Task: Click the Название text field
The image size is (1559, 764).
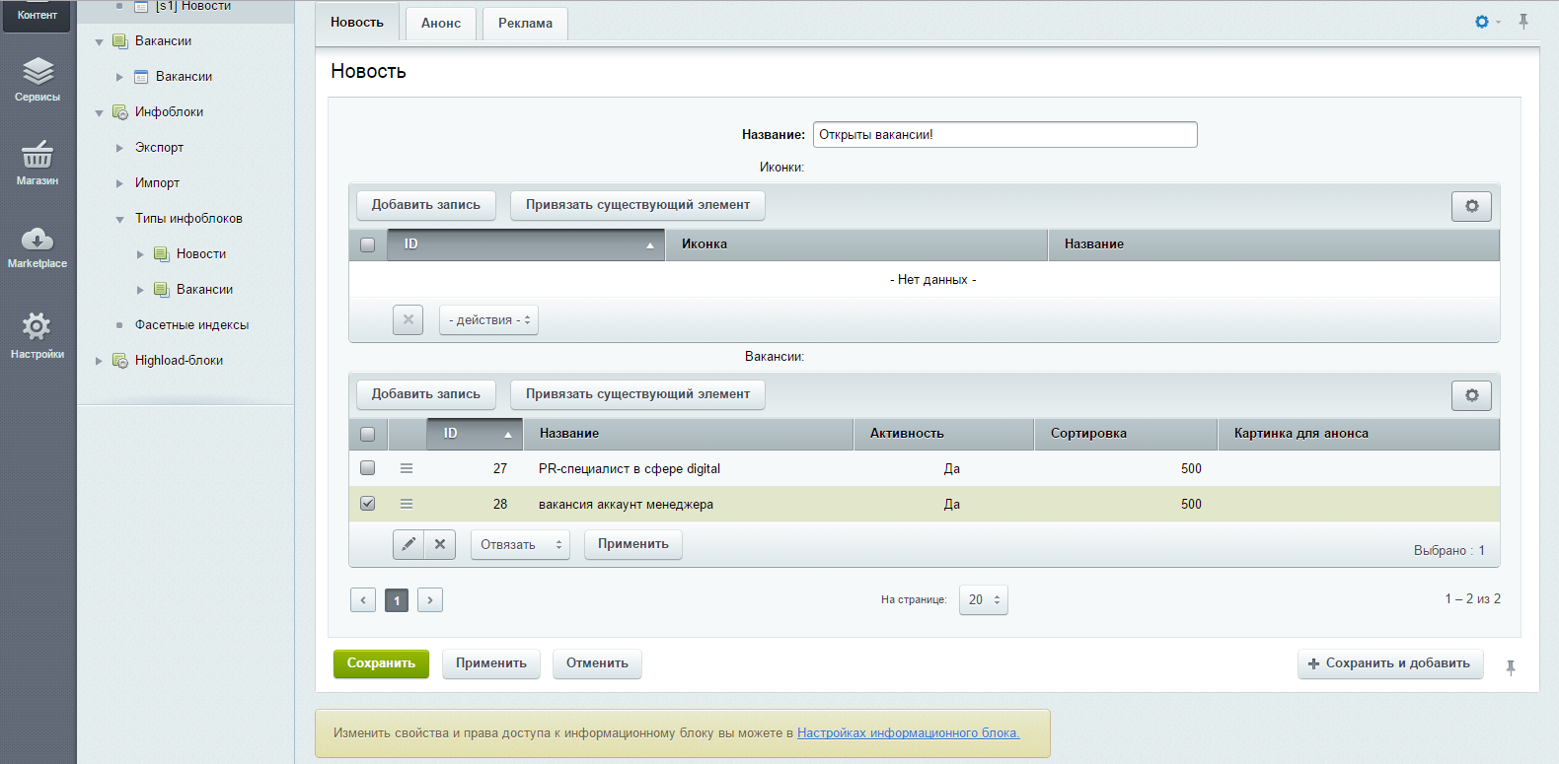Action: click(x=1004, y=135)
